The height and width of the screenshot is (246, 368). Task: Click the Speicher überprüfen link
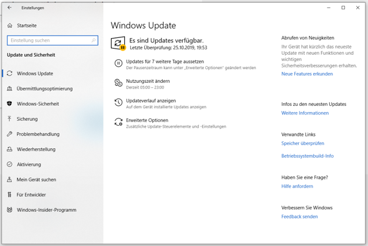(303, 143)
